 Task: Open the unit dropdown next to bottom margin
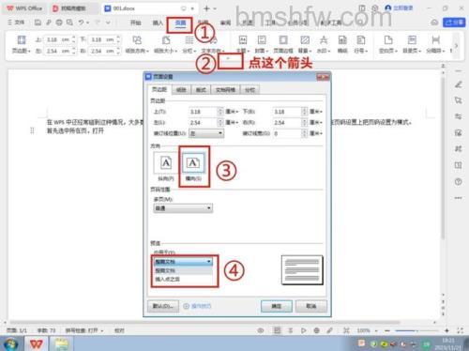(x=316, y=112)
